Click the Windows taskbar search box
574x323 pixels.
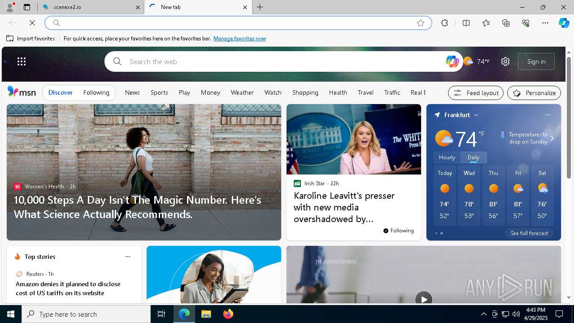coord(86,314)
